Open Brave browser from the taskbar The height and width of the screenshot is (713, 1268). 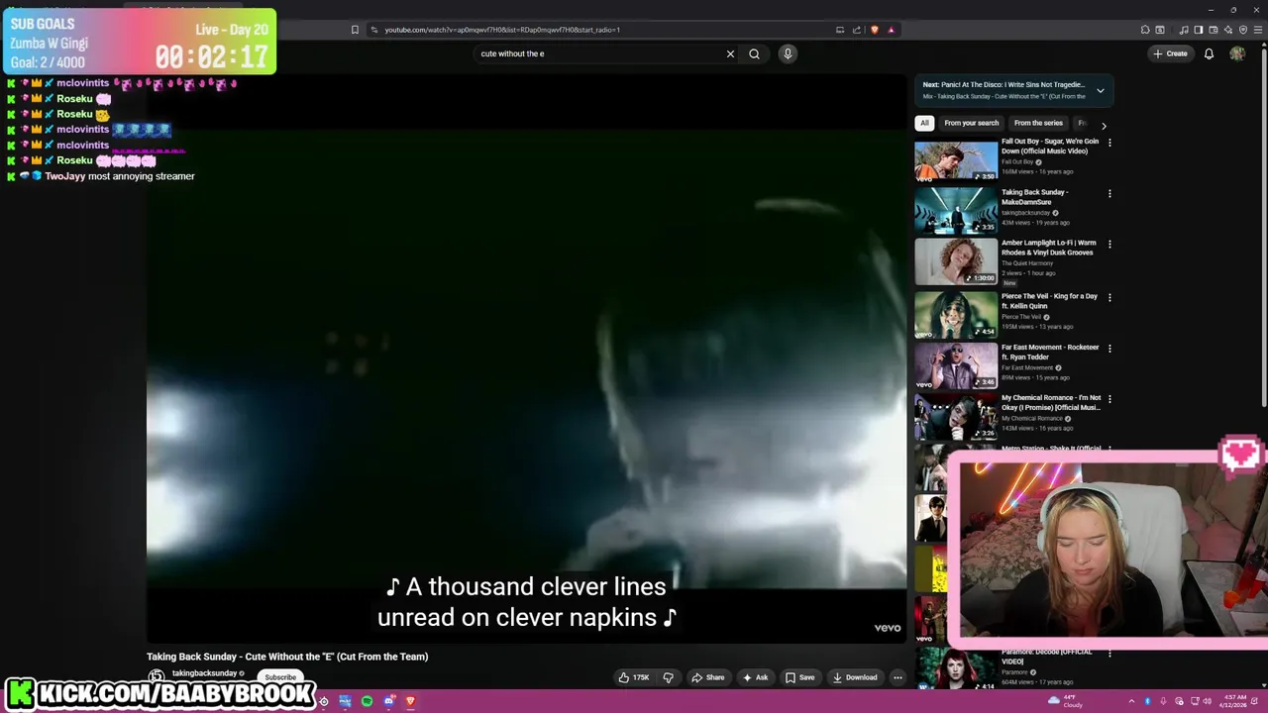[x=410, y=701]
